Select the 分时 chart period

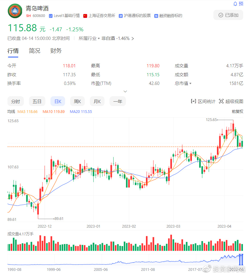point(16,101)
